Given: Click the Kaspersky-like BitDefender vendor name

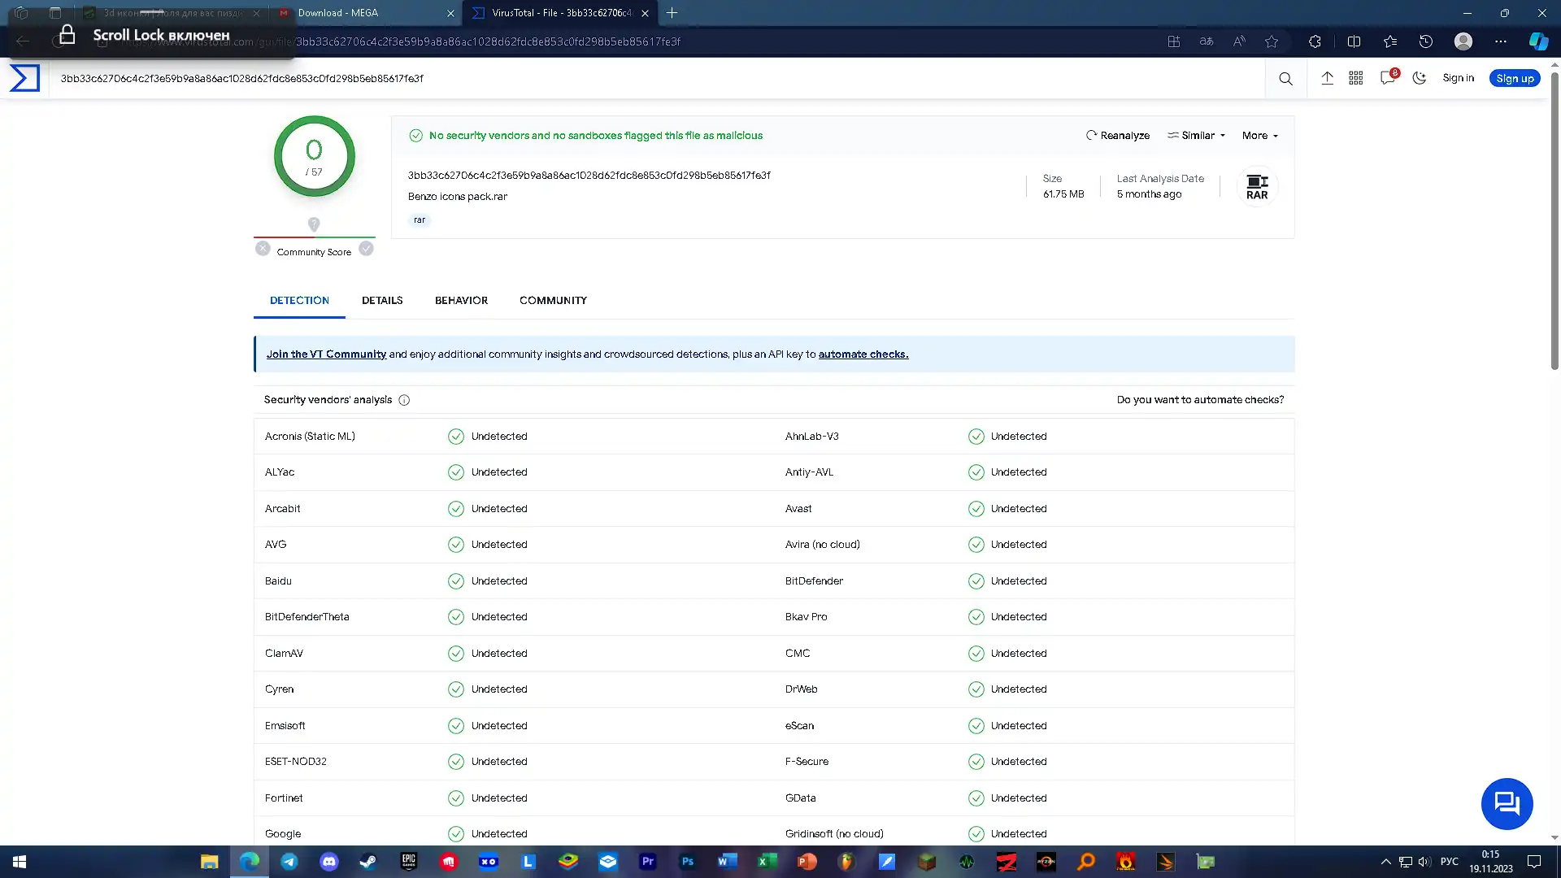Looking at the screenshot, I should [x=814, y=581].
